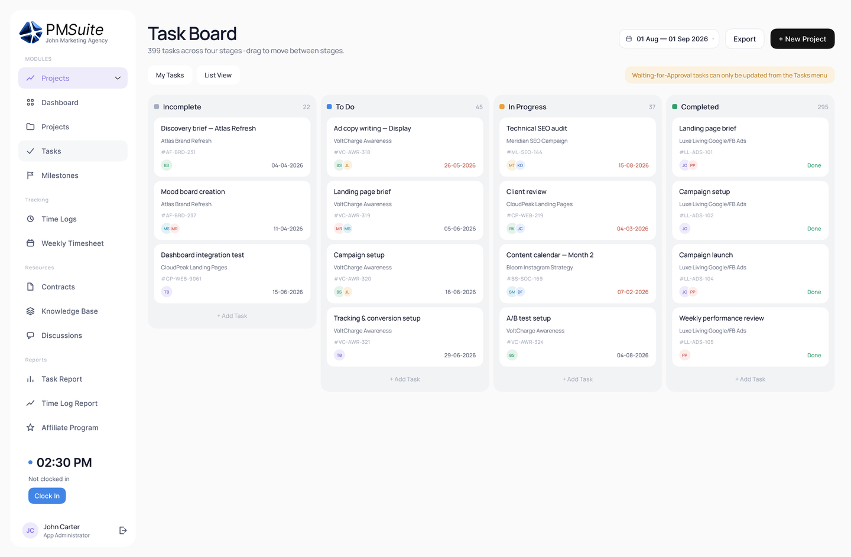
Task: Click Bloom Instagram Strategy project label
Action: 540,268
